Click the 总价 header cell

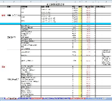[92, 7]
